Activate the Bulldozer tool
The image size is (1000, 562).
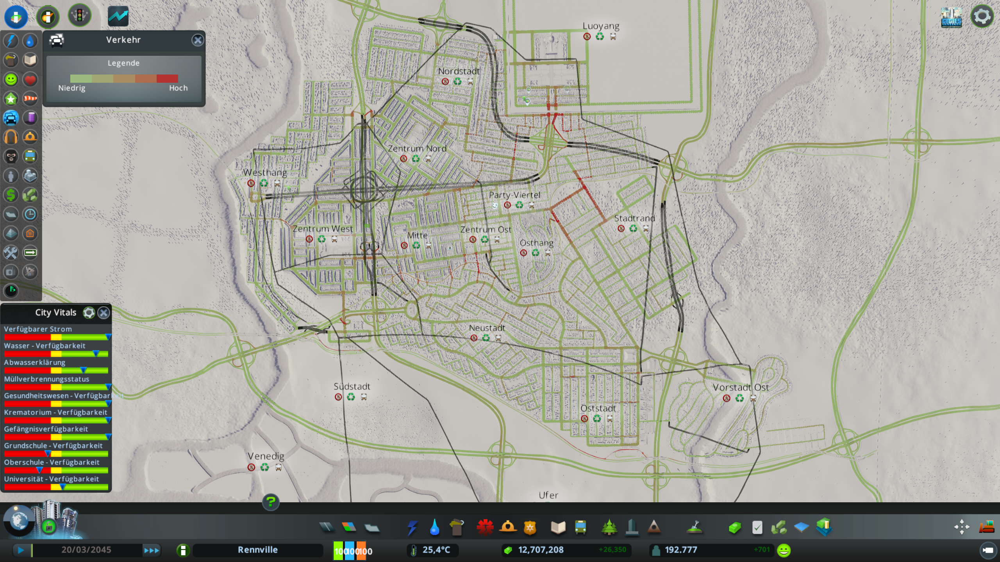tap(986, 527)
